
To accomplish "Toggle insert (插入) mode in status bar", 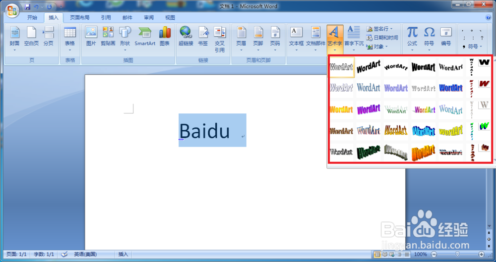I will click(123, 254).
